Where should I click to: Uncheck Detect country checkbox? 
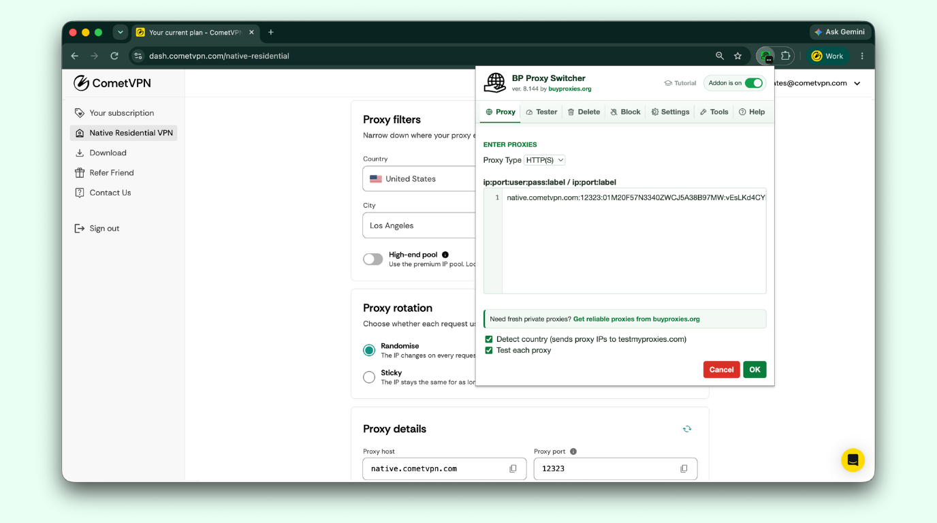point(488,339)
